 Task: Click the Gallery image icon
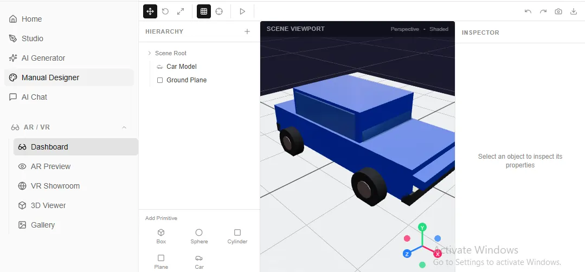point(22,225)
